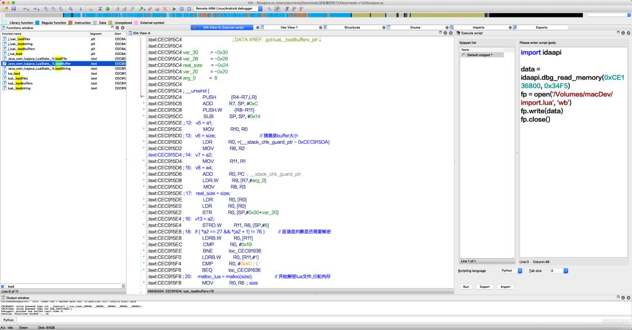Image resolution: width=632 pixels, height=330 pixels.
Task: Click the Save database icon in toolbar
Action: point(13,9)
